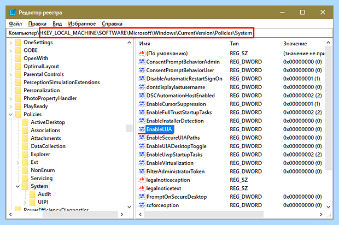Viewport: 339px width, 225px height.
Task: Expand the Parental Controls node
Action: tap(10, 74)
